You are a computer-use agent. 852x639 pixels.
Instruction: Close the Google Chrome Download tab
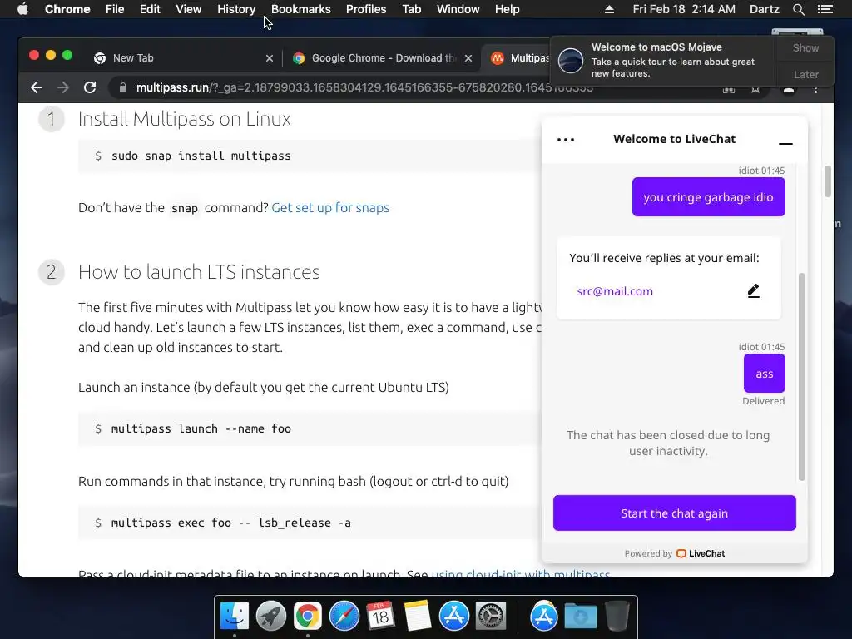[468, 58]
